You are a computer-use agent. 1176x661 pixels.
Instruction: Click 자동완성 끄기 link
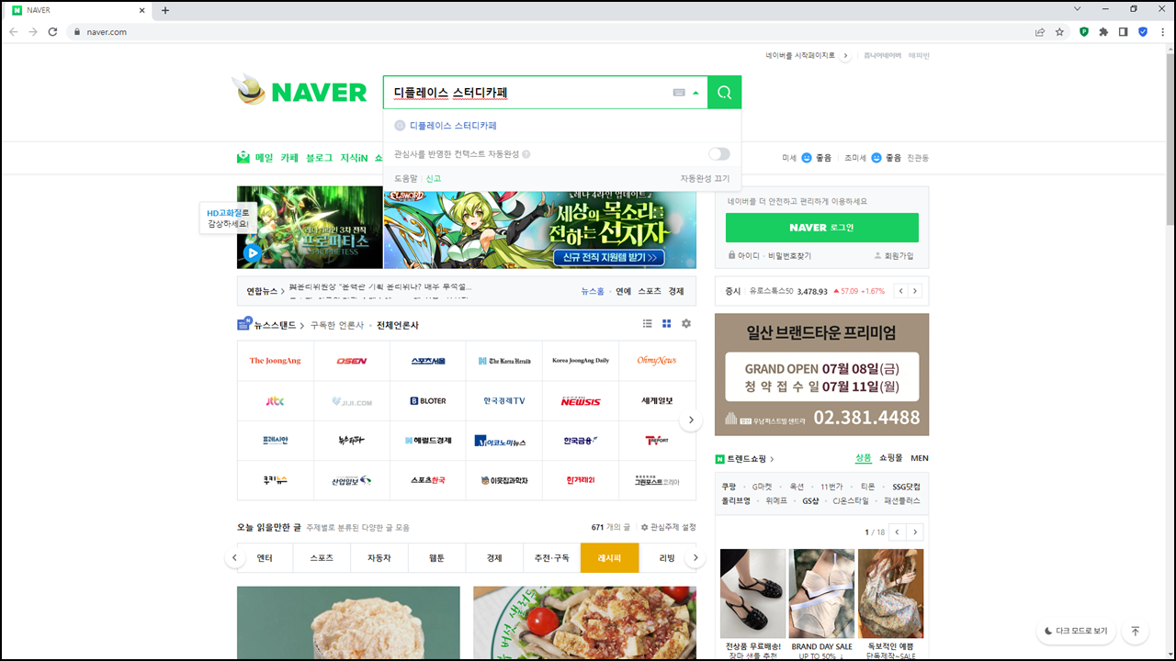[x=705, y=178]
